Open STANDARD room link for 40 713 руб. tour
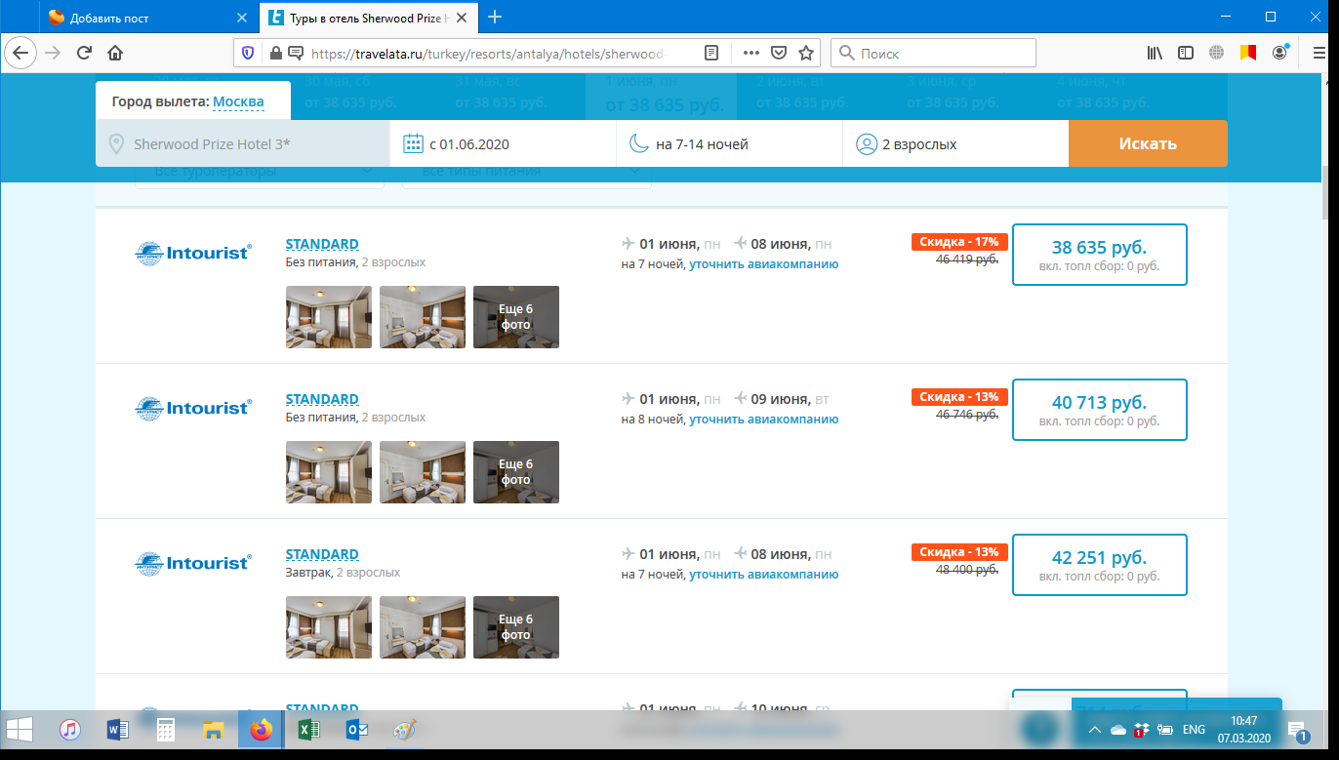Image resolution: width=1339 pixels, height=760 pixels. pyautogui.click(x=322, y=399)
